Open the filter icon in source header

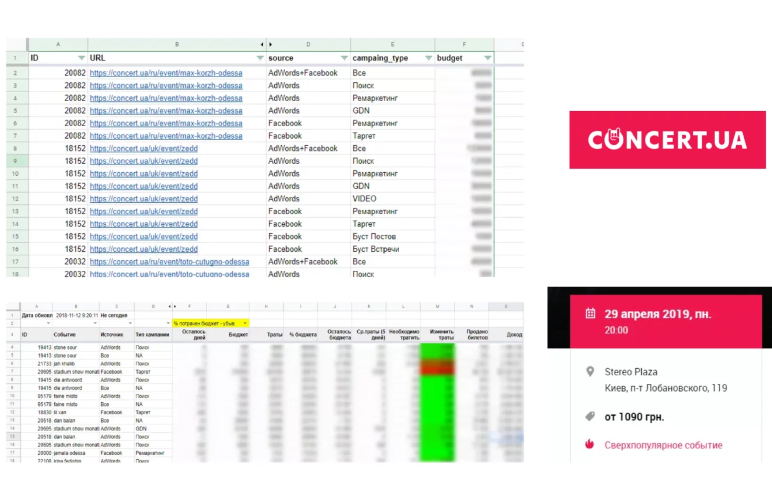[344, 58]
